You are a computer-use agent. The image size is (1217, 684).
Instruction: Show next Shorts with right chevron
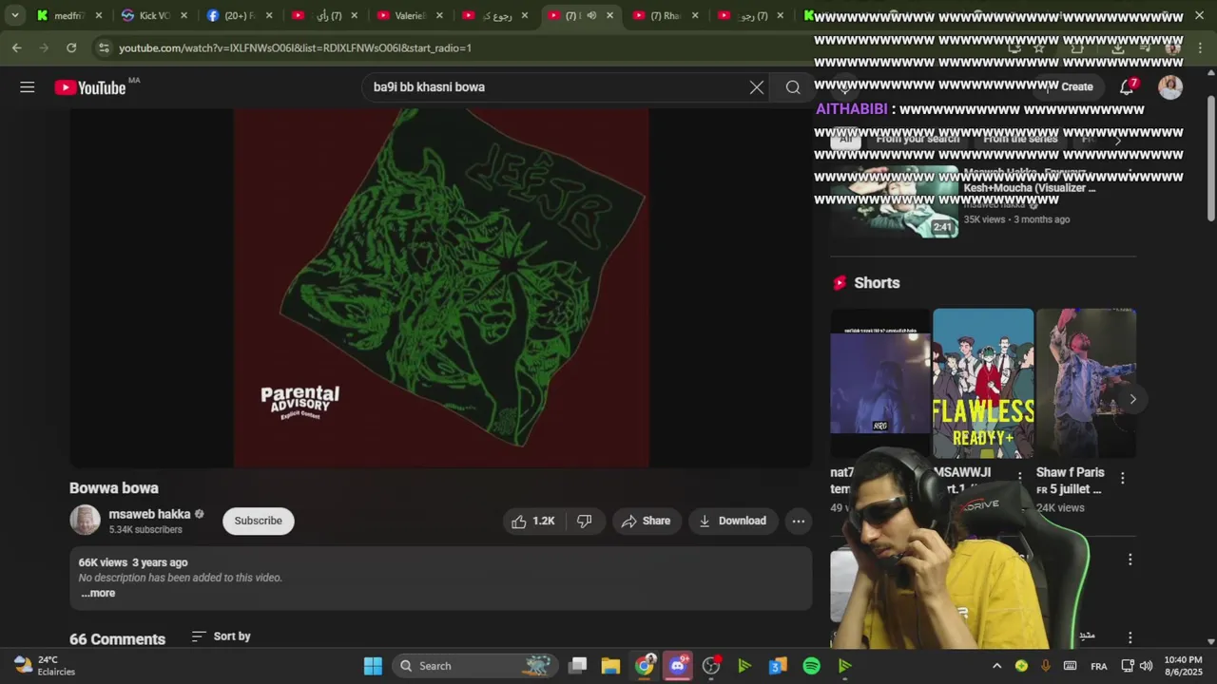[x=1132, y=399]
